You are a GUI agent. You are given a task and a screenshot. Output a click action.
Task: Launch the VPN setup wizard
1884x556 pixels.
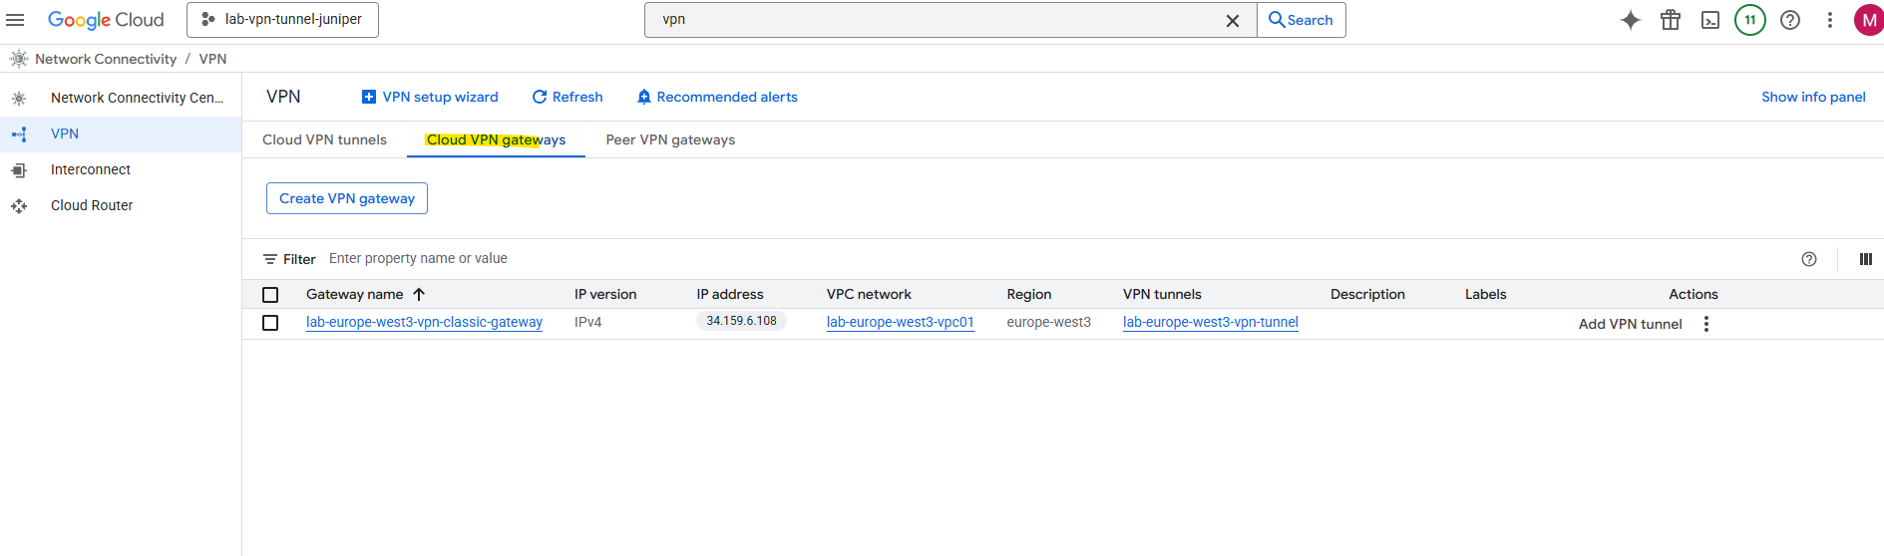pyautogui.click(x=430, y=97)
